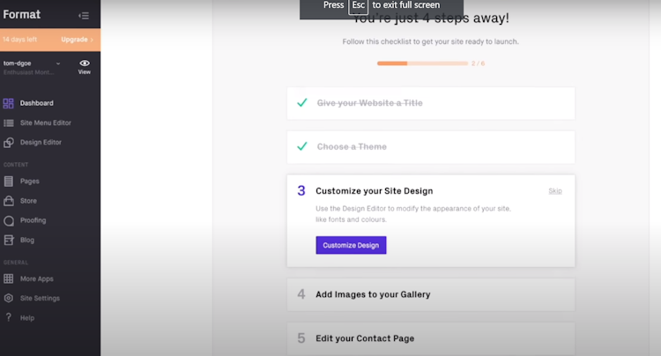The width and height of the screenshot is (661, 356).
Task: Click the Customize Design button
Action: pyautogui.click(x=351, y=245)
